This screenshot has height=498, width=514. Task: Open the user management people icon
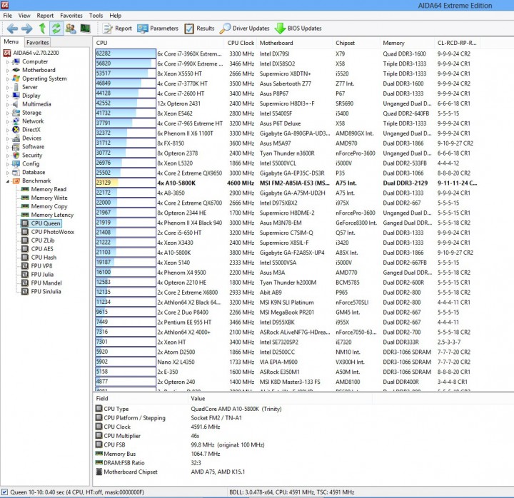pyautogui.click(x=71, y=29)
